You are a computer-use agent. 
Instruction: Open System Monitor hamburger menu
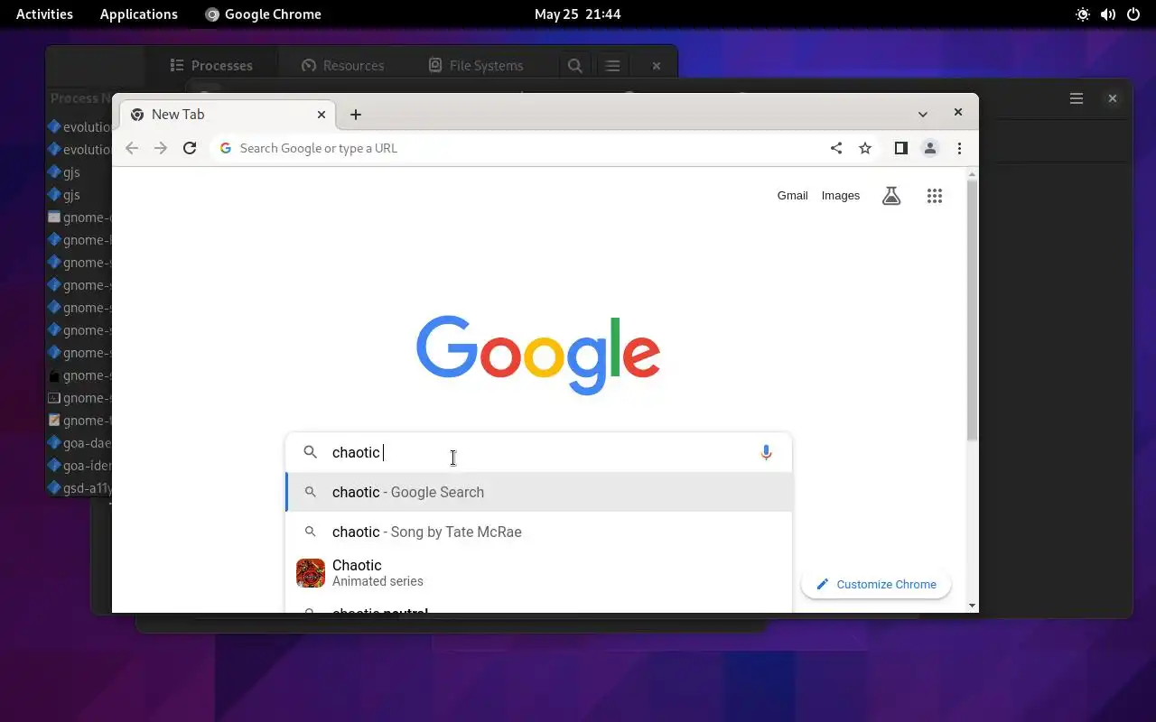click(x=612, y=65)
